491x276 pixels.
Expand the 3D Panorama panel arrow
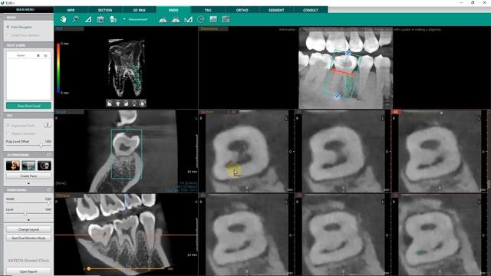coord(28,183)
